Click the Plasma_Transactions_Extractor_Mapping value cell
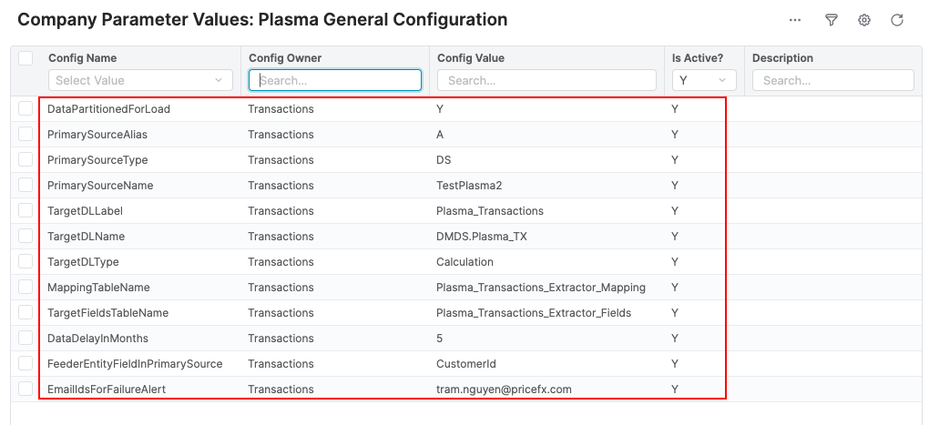929x425 pixels. click(x=541, y=288)
